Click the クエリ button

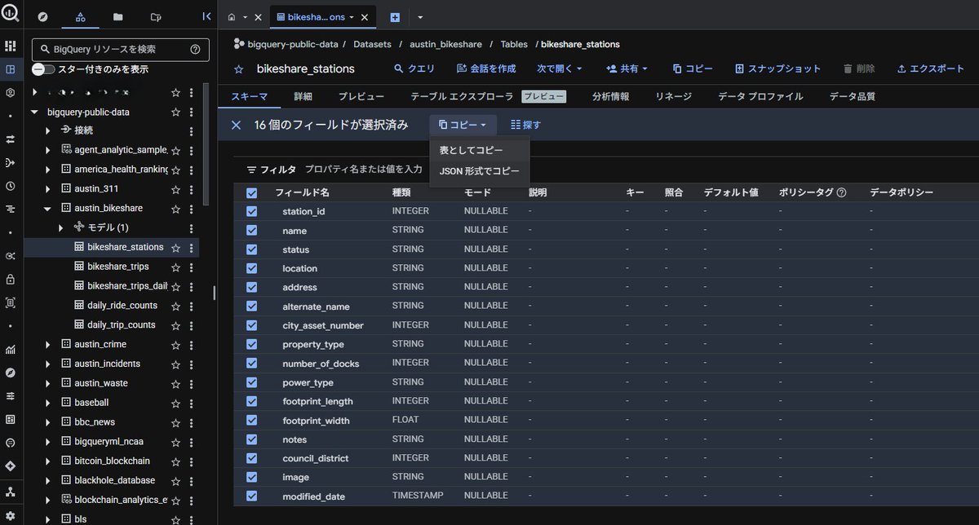(417, 68)
